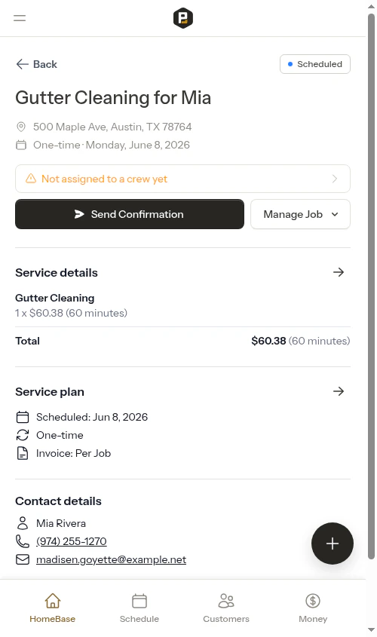Switch to the HomeBase tab
Screen dimensions: 377x637
click(53, 608)
